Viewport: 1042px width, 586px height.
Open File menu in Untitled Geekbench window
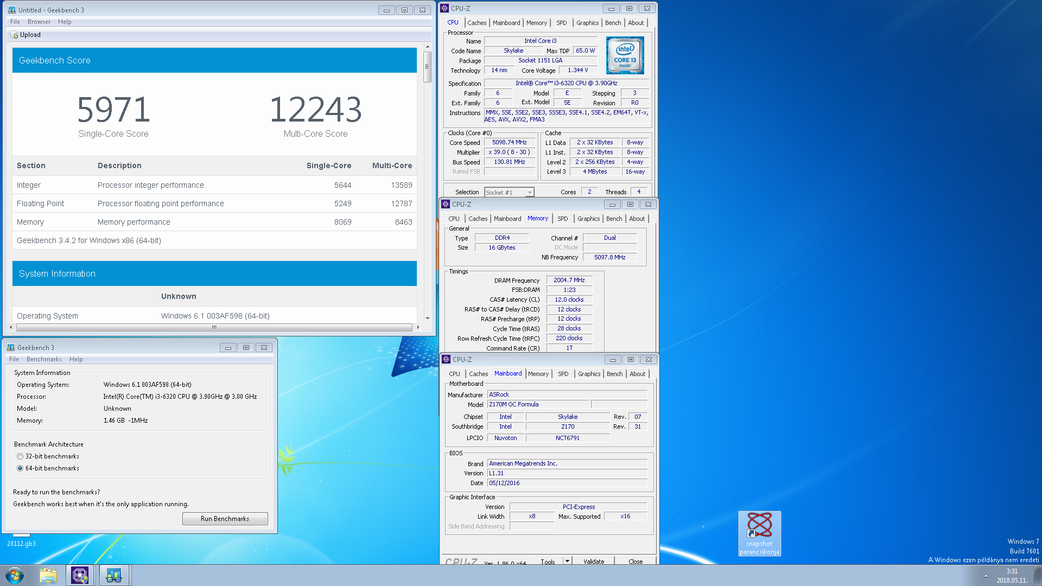pyautogui.click(x=15, y=22)
